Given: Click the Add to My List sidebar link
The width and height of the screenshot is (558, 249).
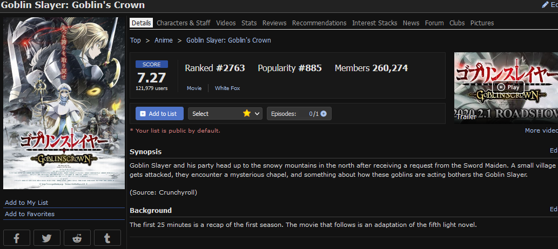Looking at the screenshot, I should 26,203.
